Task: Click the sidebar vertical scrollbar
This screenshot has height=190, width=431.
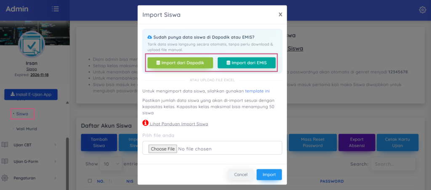Action: [x=67, y=164]
